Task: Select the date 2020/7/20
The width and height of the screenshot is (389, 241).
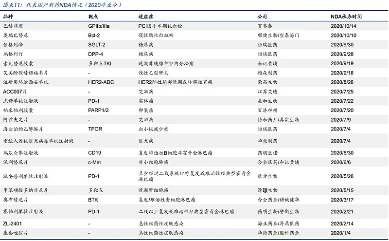Action: point(342,111)
